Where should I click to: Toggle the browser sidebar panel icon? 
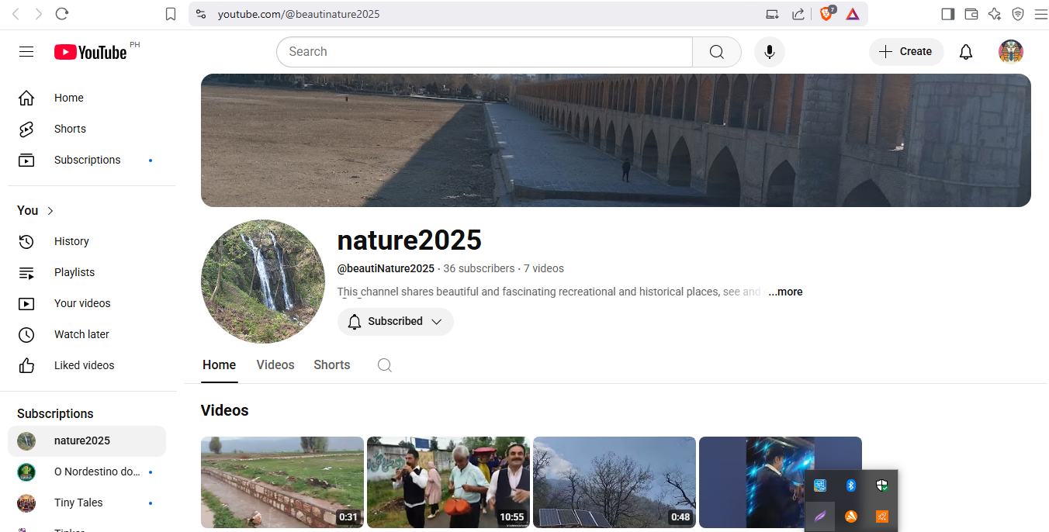point(947,14)
